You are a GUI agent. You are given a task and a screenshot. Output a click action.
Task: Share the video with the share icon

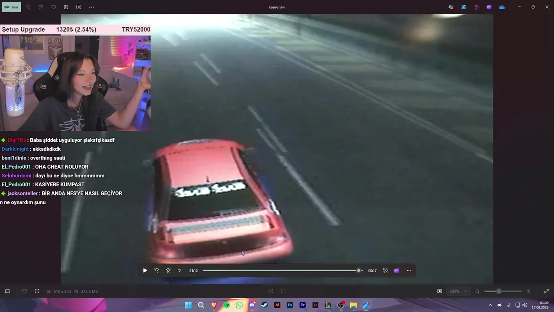66,7
